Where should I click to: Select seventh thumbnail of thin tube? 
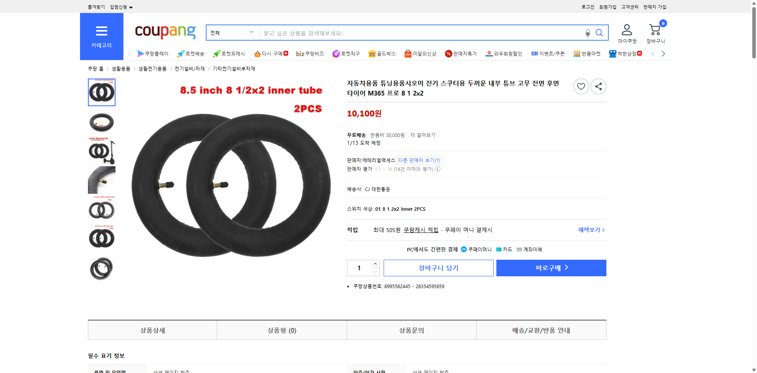102,268
